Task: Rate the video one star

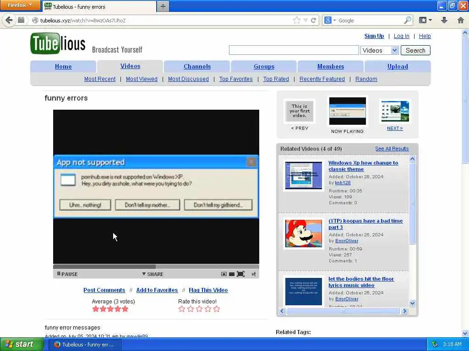Action: [x=181, y=309]
